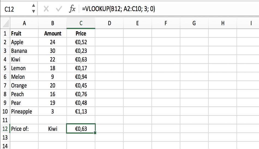Viewport: 259px width, 149px height.
Task: Select row 1 header
Action: [5, 33]
